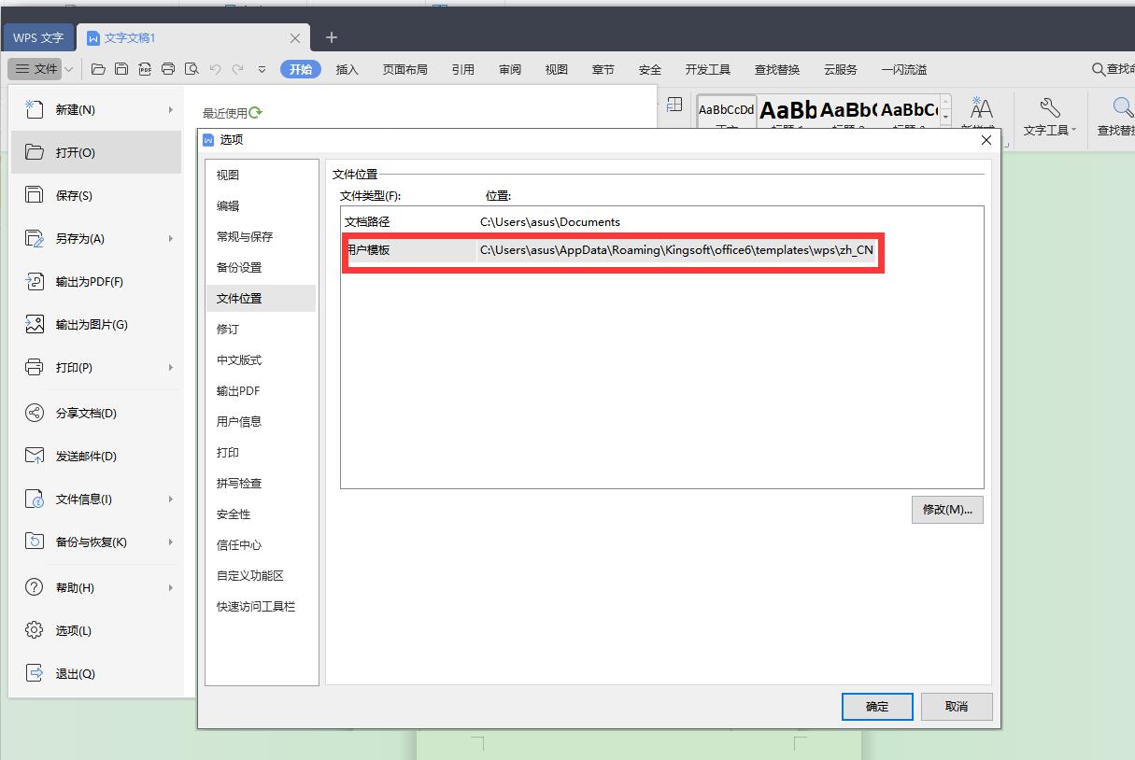Click the Export to PDF toolbar icon
Screen dimensions: 1135x760
click(146, 69)
